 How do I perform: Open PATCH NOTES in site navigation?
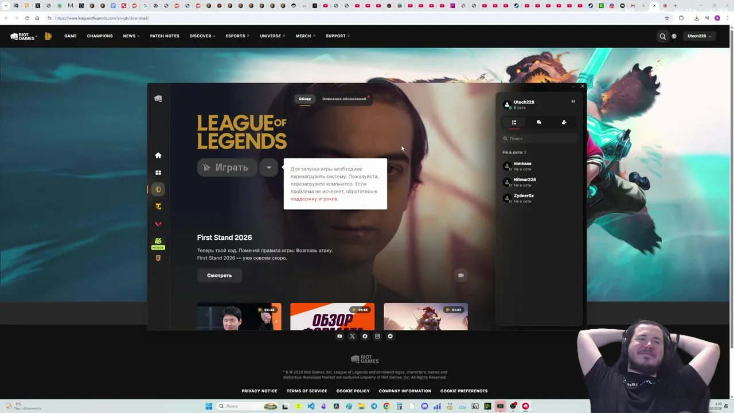tap(165, 36)
